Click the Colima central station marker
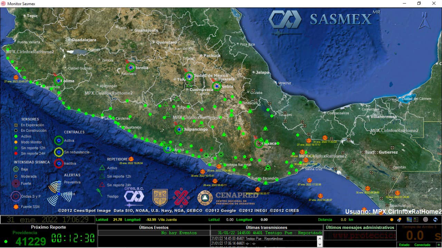The height and width of the screenshot is (248, 442). tap(59, 81)
